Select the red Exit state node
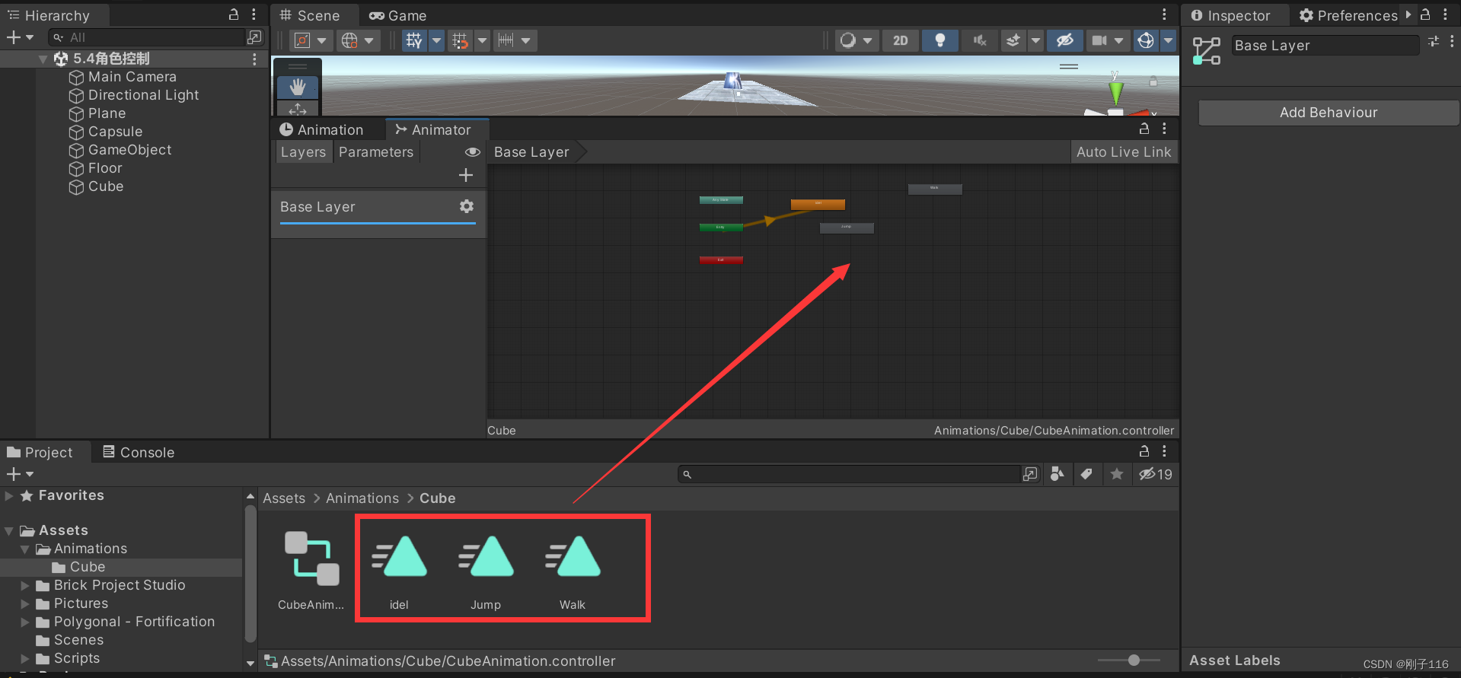This screenshot has height=678, width=1461. 721,260
